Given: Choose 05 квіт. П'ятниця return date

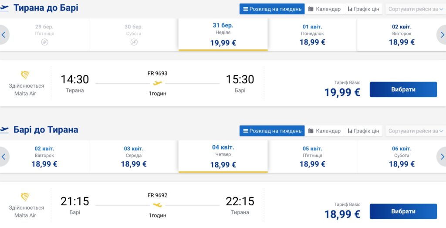Looking at the screenshot, I should [x=312, y=157].
